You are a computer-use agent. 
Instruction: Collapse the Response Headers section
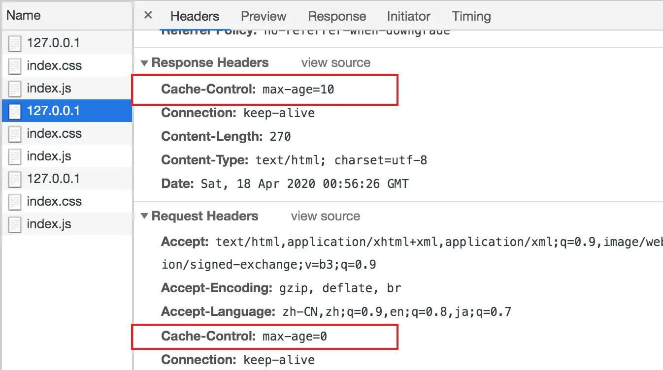click(144, 63)
